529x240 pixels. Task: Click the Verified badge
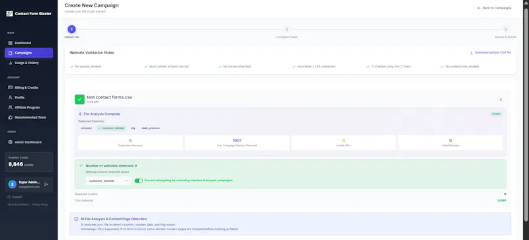(496, 114)
